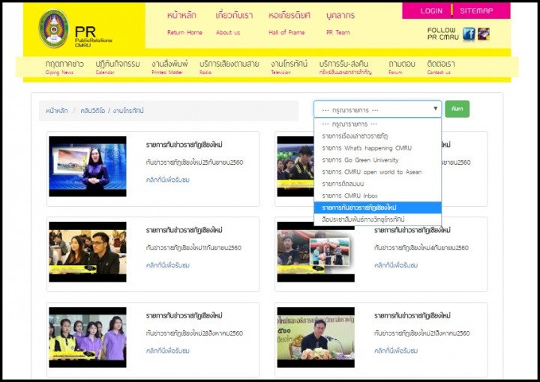
Task: Click the ทันข่าวราชภัฏเชียงใหม่25กันยายน2560 description text
Action: pyautogui.click(x=194, y=163)
